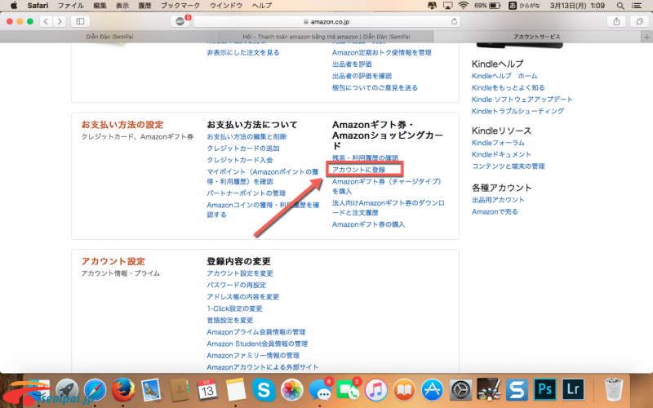
Task: Open the AirPlay display menu
Action: [447, 6]
